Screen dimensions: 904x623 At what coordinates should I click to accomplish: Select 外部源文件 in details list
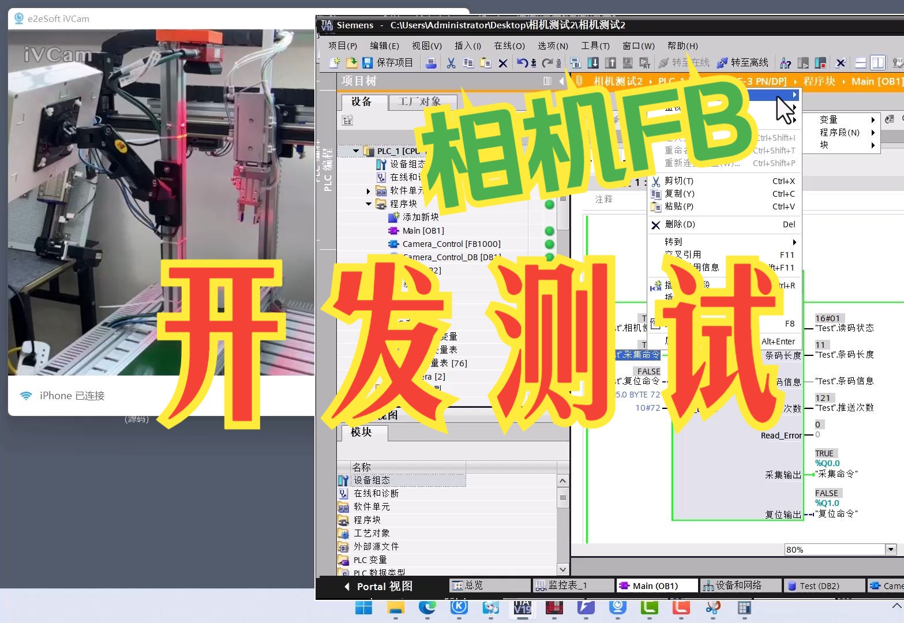[x=376, y=546]
